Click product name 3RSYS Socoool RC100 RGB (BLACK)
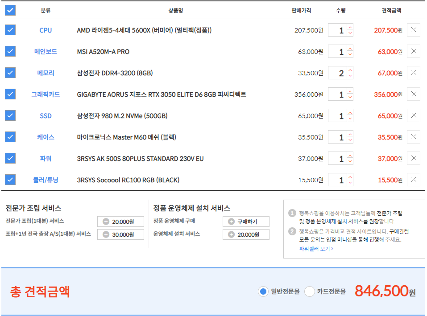Screen dimensions: 427x316 pos(128,180)
